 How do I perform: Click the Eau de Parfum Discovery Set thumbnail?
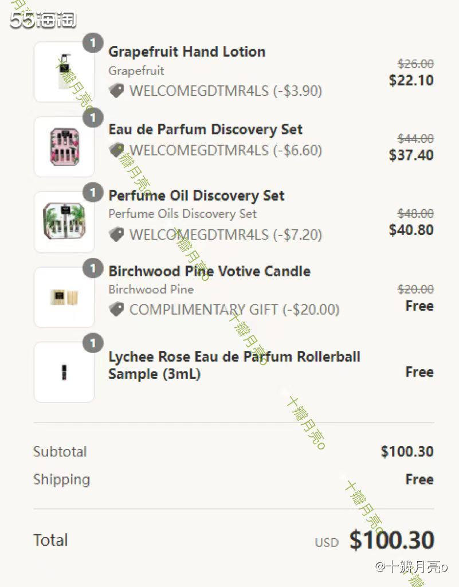pos(64,147)
